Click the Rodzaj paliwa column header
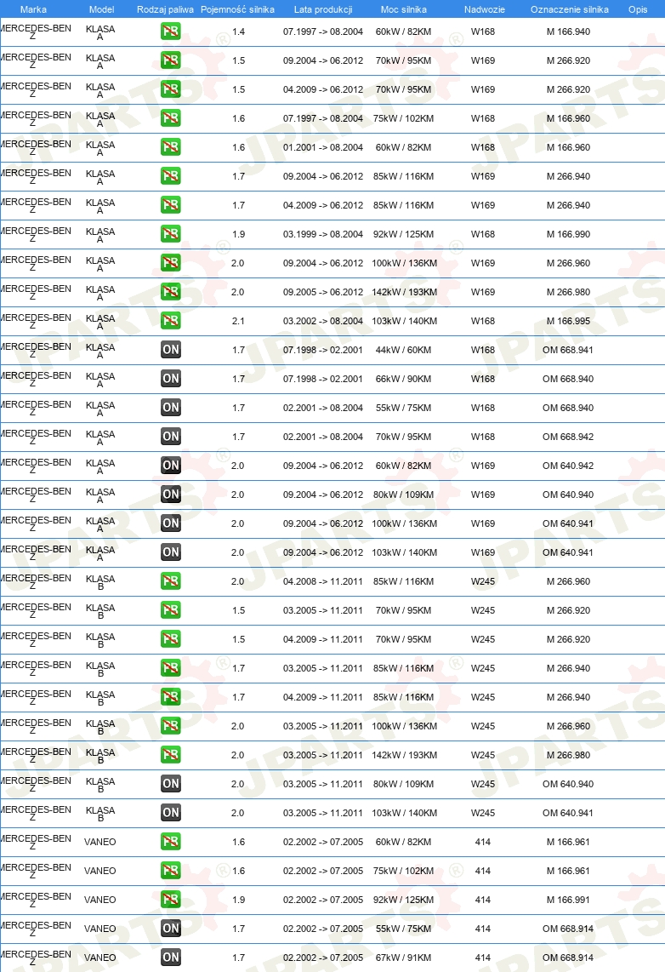 (165, 9)
